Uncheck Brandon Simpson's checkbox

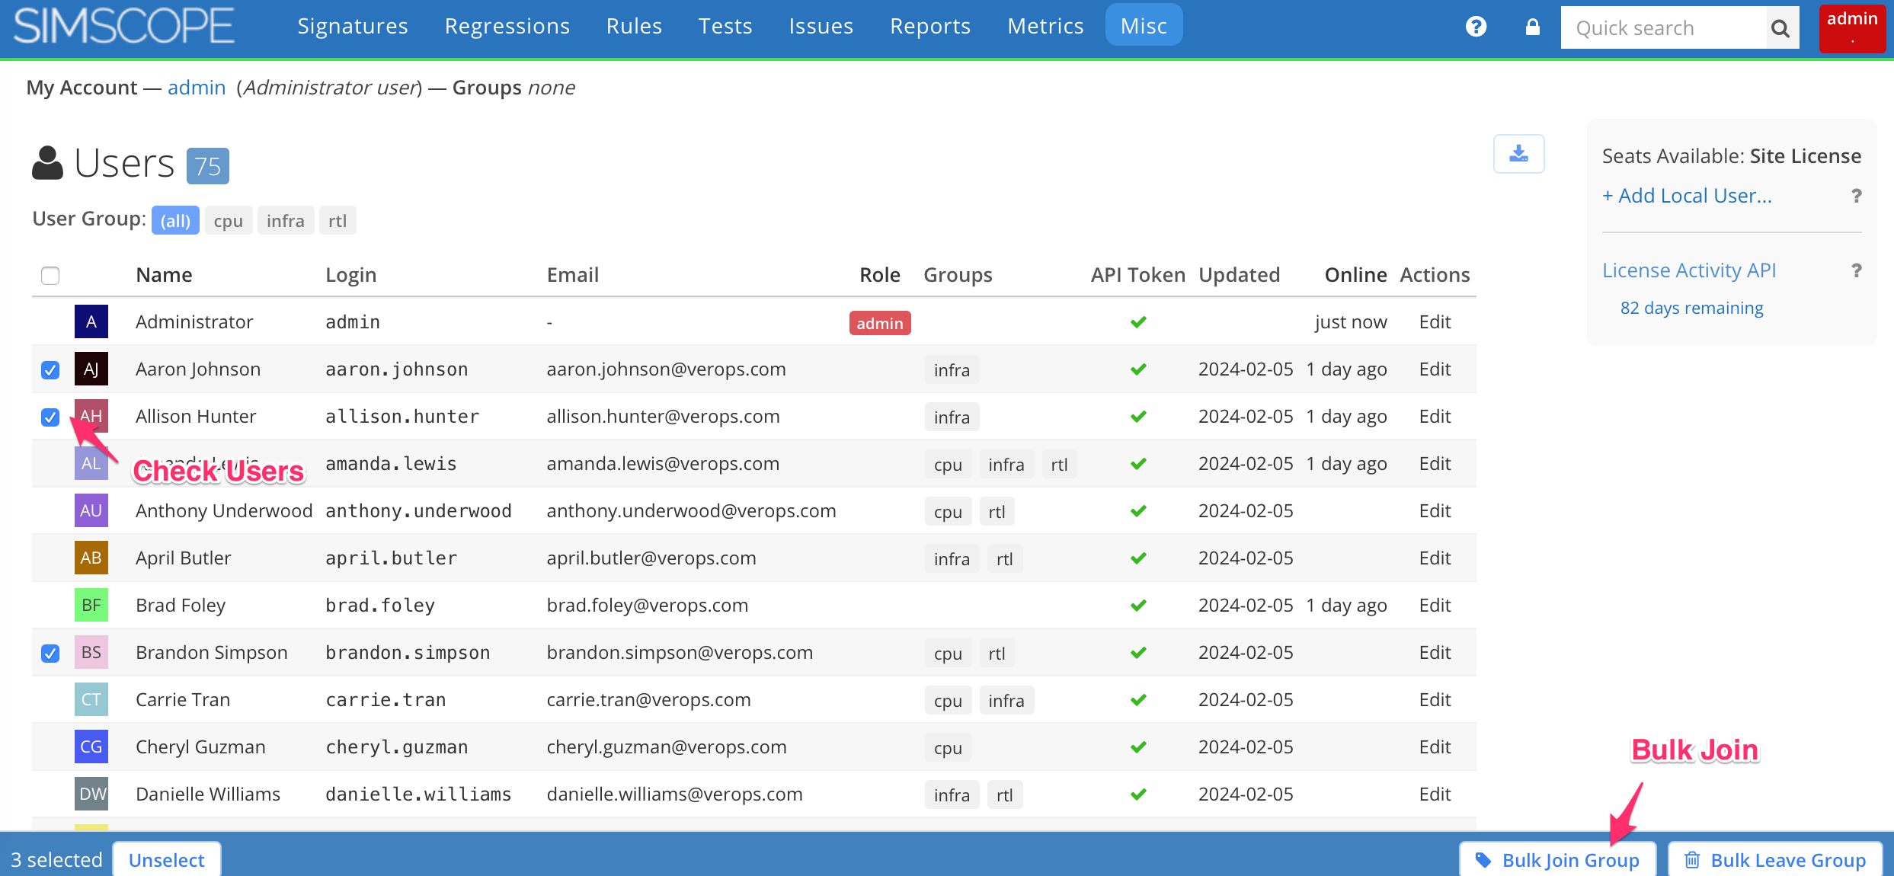(x=50, y=653)
